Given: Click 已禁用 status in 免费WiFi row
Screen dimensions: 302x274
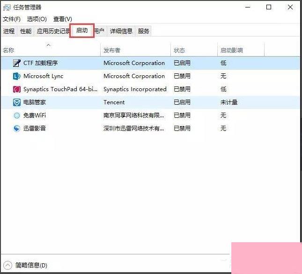Looking at the screenshot, I should point(182,115).
